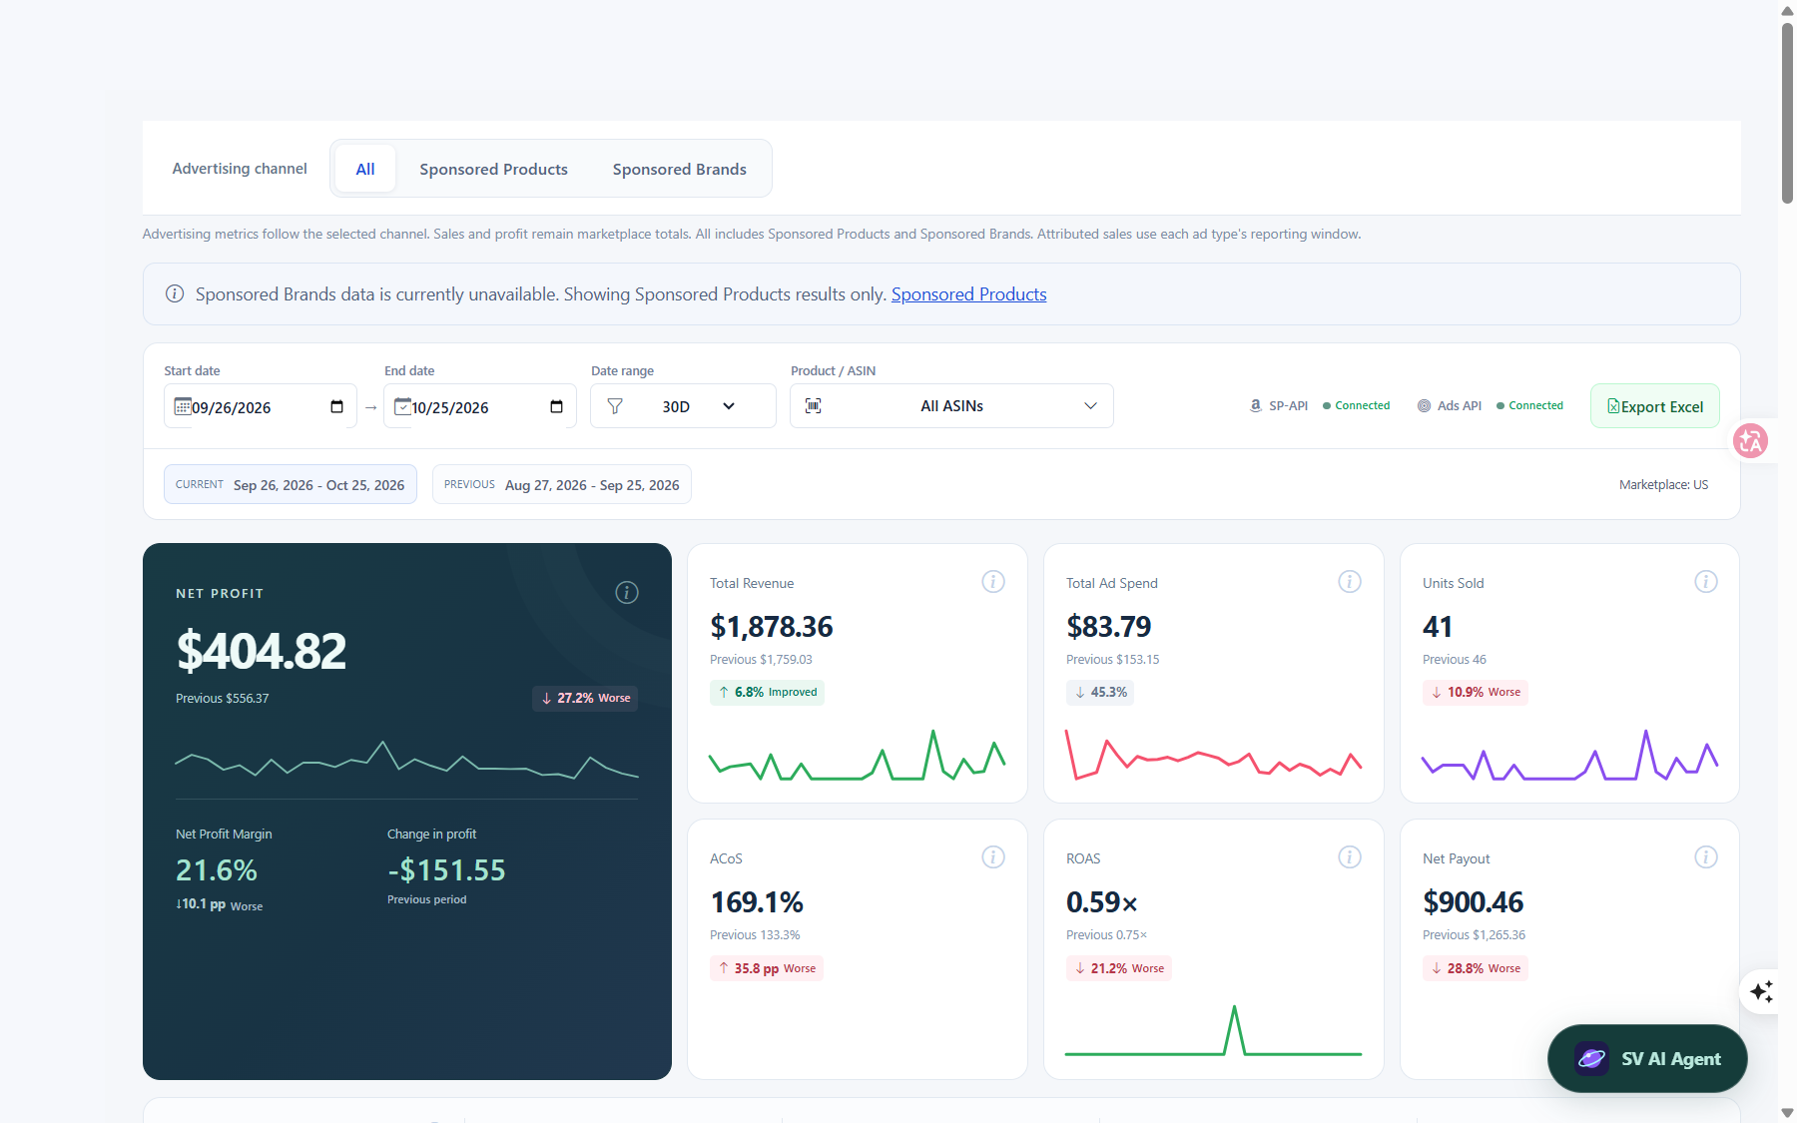This screenshot has height=1123, width=1797.
Task: Click the info icon in Sponsored Brands notice
Action: tap(175, 293)
